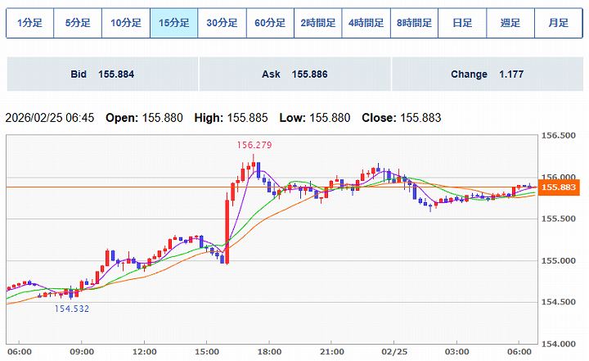589x361 pixels.
Task: Switch to the 5分足 timeframe tab
Action: coord(78,23)
